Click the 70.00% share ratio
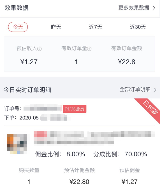This screenshot has width=160, height=189. click(136, 154)
